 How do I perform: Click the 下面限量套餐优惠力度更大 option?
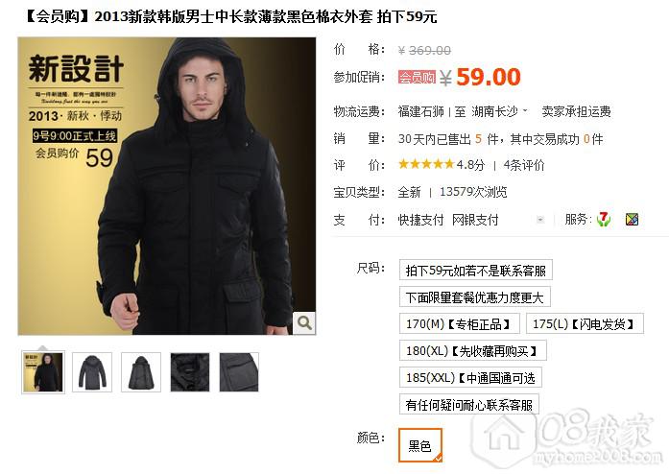tap(475, 296)
